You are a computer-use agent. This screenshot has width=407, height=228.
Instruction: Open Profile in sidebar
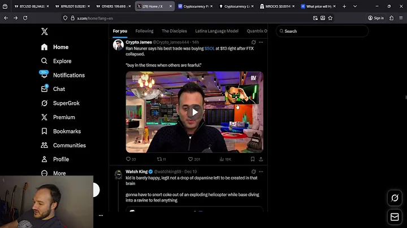[55, 159]
